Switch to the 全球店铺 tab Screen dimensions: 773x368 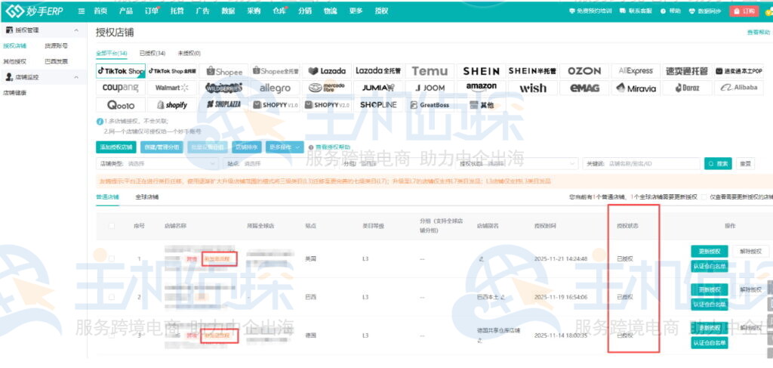pos(147,196)
